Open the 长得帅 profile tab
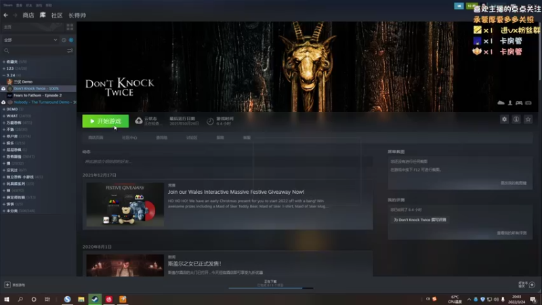 point(77,15)
